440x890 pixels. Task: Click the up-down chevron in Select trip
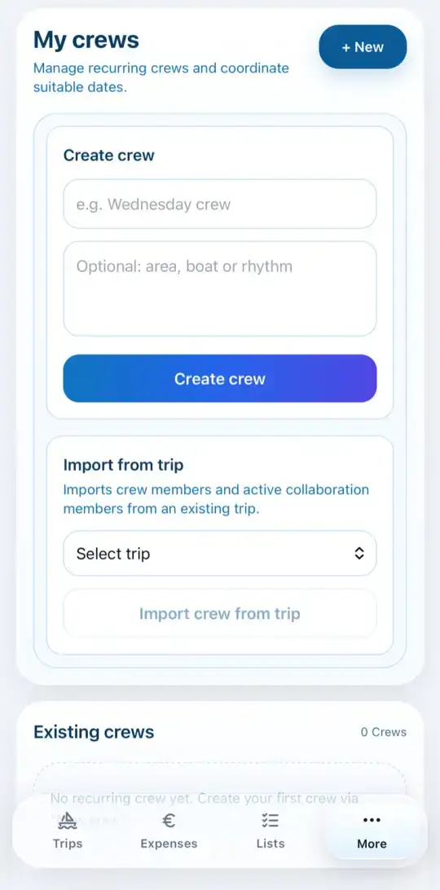(x=359, y=554)
